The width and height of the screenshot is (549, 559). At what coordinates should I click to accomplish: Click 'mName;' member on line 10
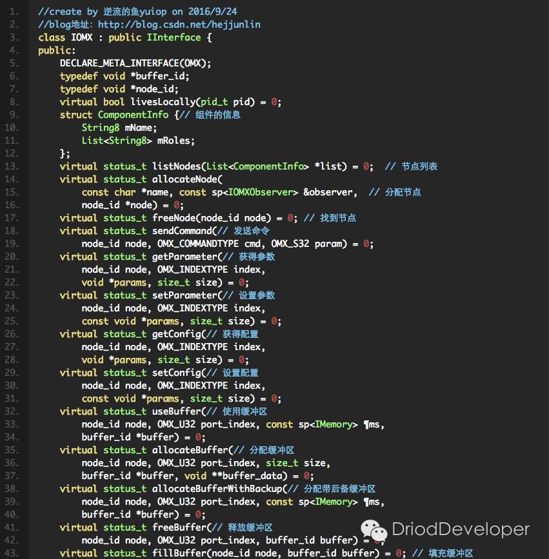[x=141, y=128]
